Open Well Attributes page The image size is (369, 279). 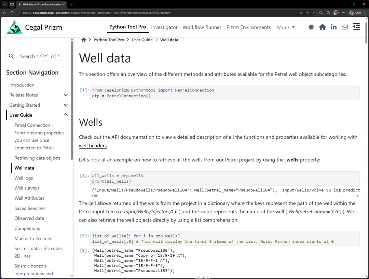(29, 198)
